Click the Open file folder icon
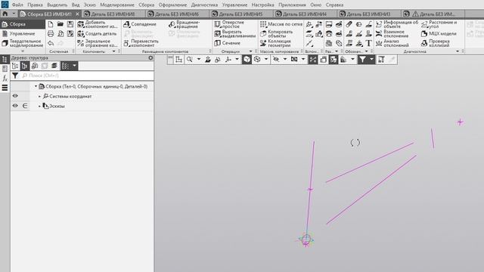 point(60,24)
